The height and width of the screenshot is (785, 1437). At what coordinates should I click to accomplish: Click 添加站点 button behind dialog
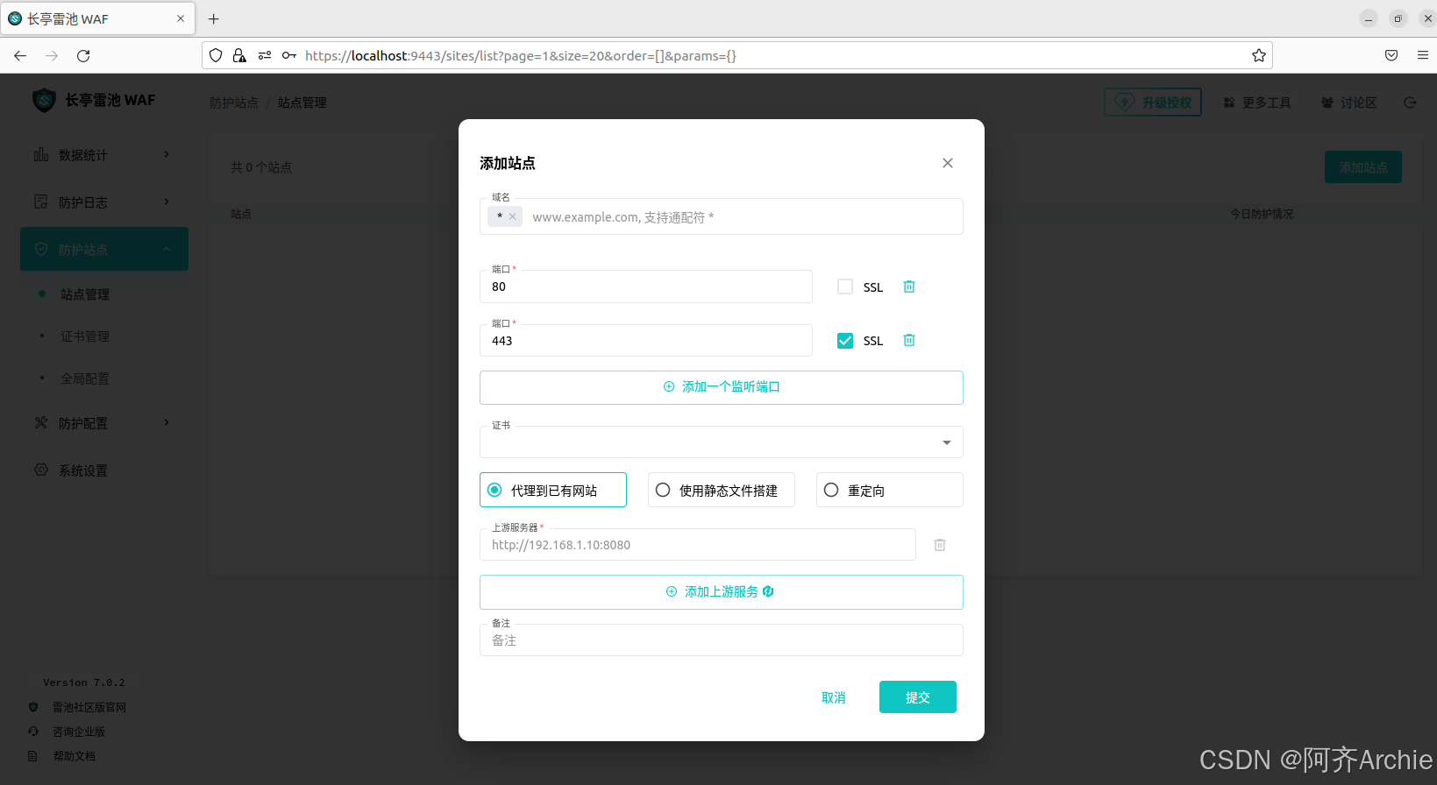click(1362, 167)
